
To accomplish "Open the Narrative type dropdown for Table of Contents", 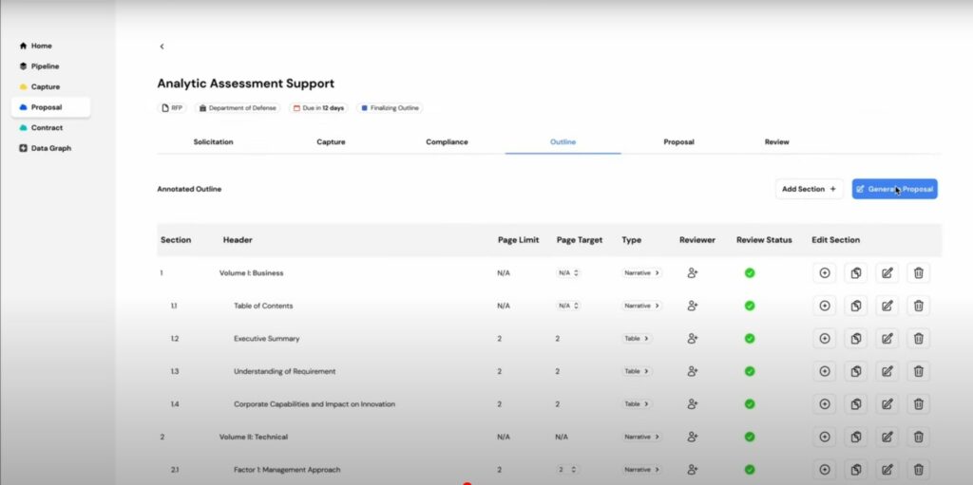I will point(641,306).
